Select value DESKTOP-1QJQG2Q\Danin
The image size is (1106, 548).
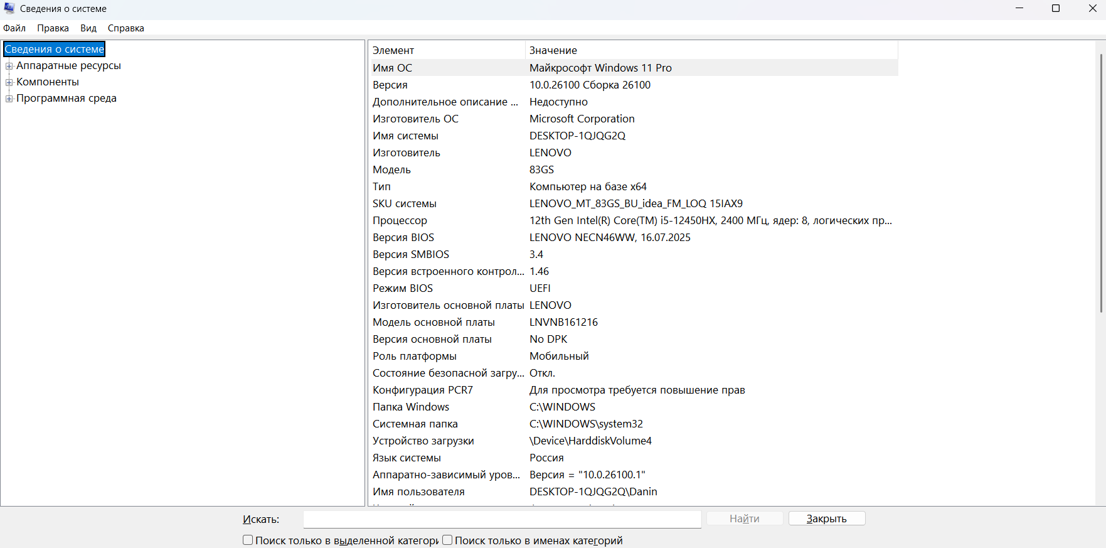pos(593,492)
